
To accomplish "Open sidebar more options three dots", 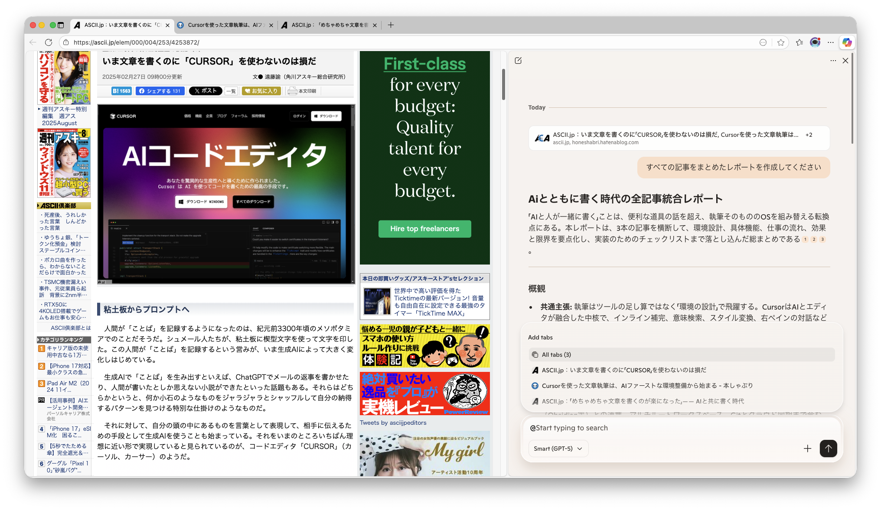I will 833,61.
